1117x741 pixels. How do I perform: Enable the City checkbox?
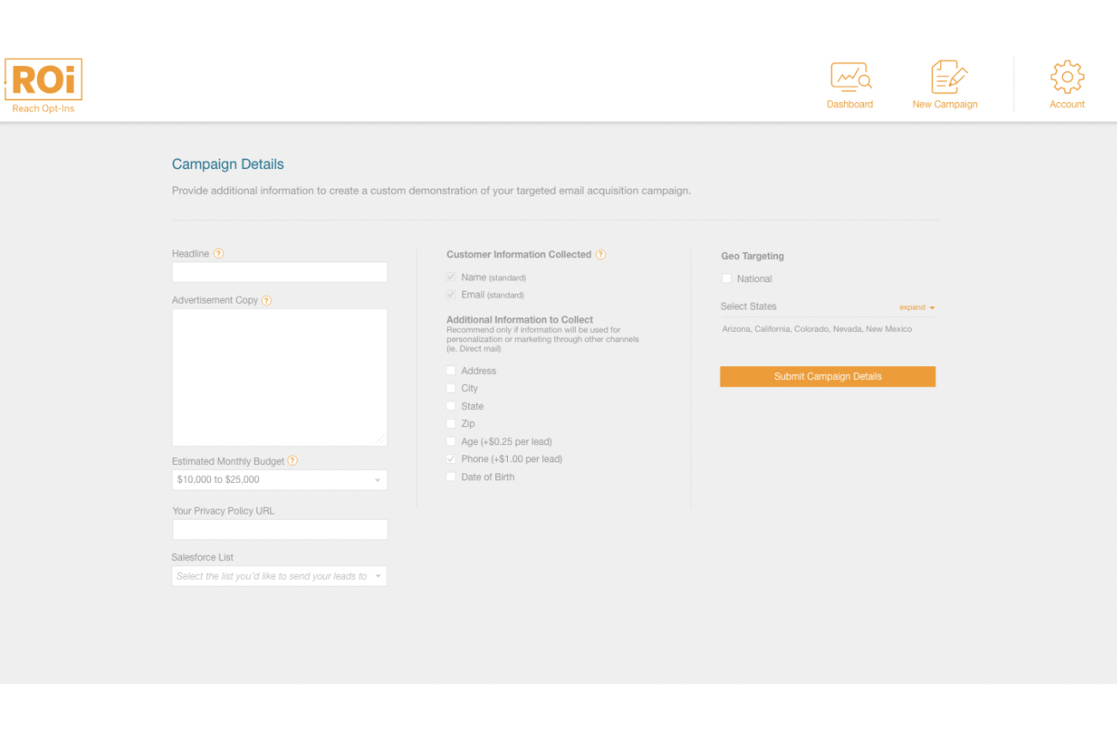coord(451,389)
